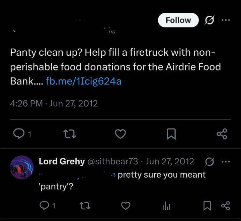Click the Follow button
The image size is (241, 221).
pyautogui.click(x=178, y=20)
